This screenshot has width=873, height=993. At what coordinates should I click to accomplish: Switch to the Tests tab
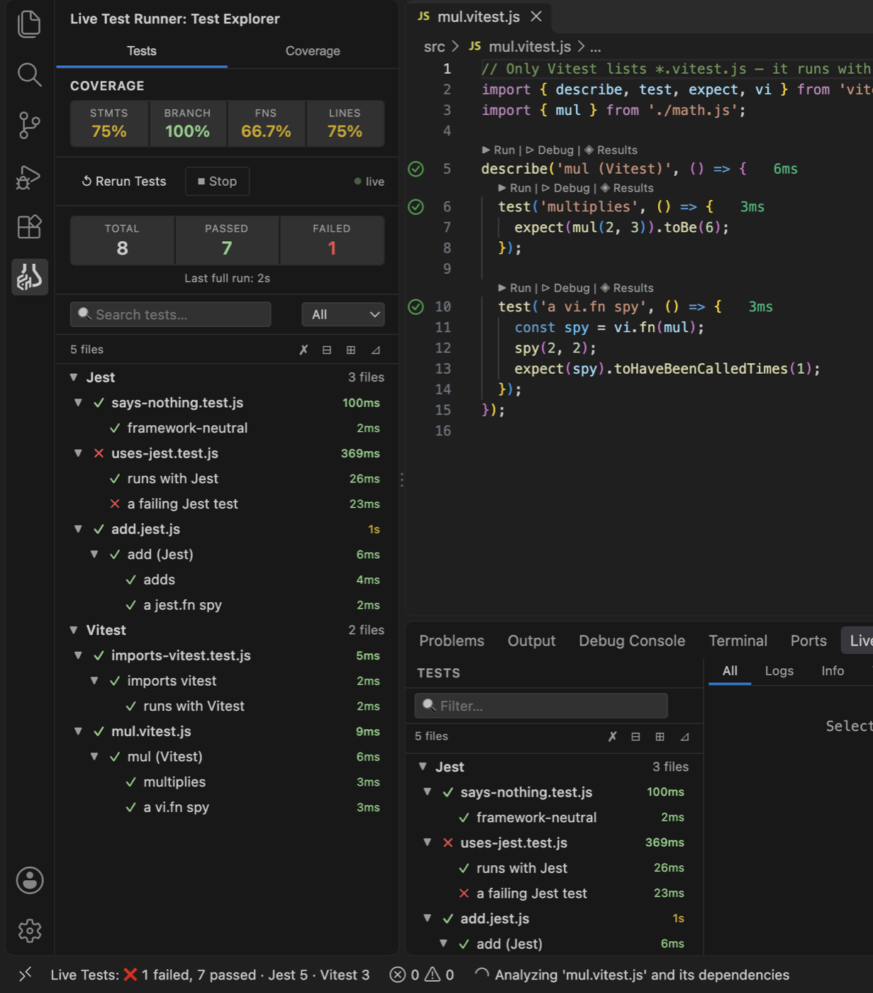click(x=142, y=51)
